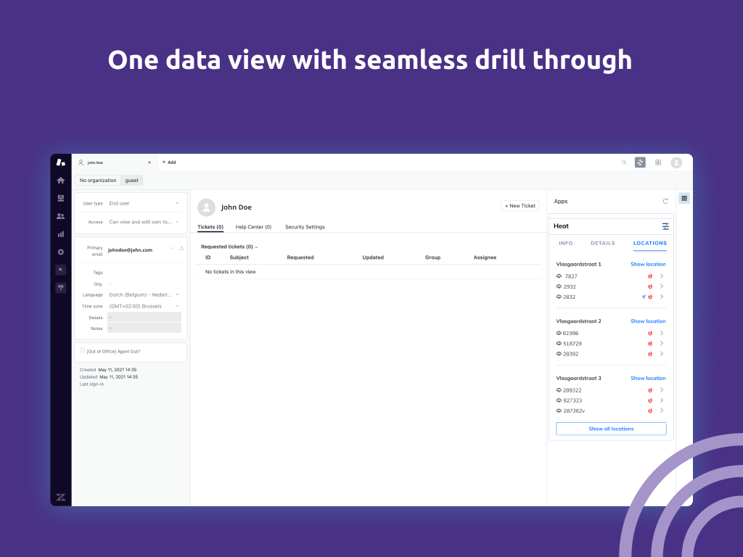743x557 pixels.
Task: Open Admin gear icon in sidebar
Action: [61, 252]
